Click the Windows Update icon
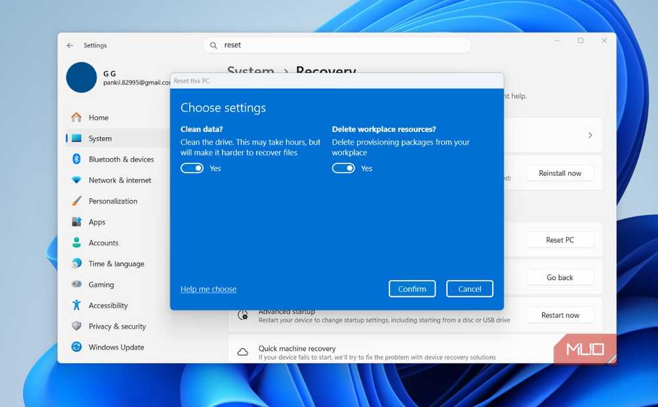This screenshot has width=658, height=407. pyautogui.click(x=76, y=347)
